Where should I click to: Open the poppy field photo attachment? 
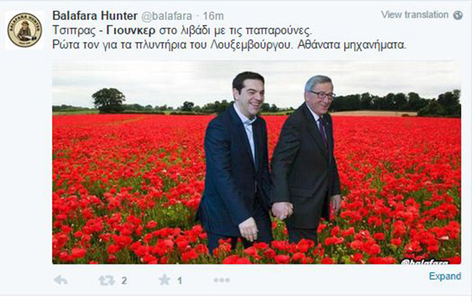click(x=257, y=162)
